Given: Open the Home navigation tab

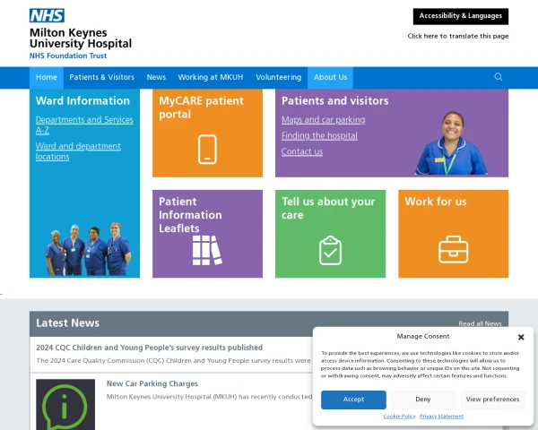Looking at the screenshot, I should pyautogui.click(x=47, y=78).
